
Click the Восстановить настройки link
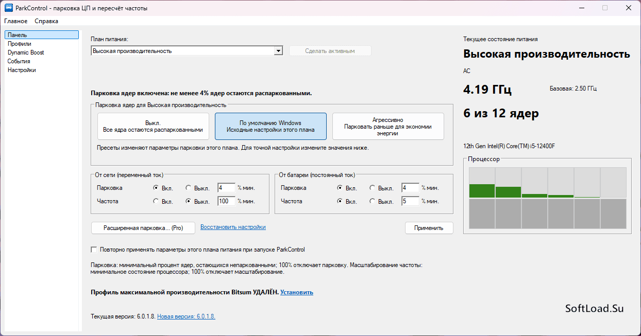click(x=233, y=227)
